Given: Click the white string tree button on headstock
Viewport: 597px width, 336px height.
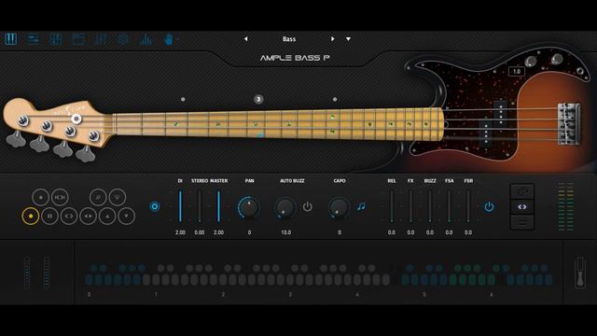Looking at the screenshot, I should 76,119.
